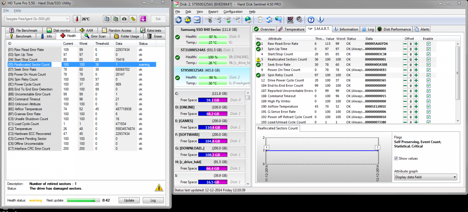Uncheck Enable box for Raw Read Error Rate
468x212 pixels.
tap(429, 44)
